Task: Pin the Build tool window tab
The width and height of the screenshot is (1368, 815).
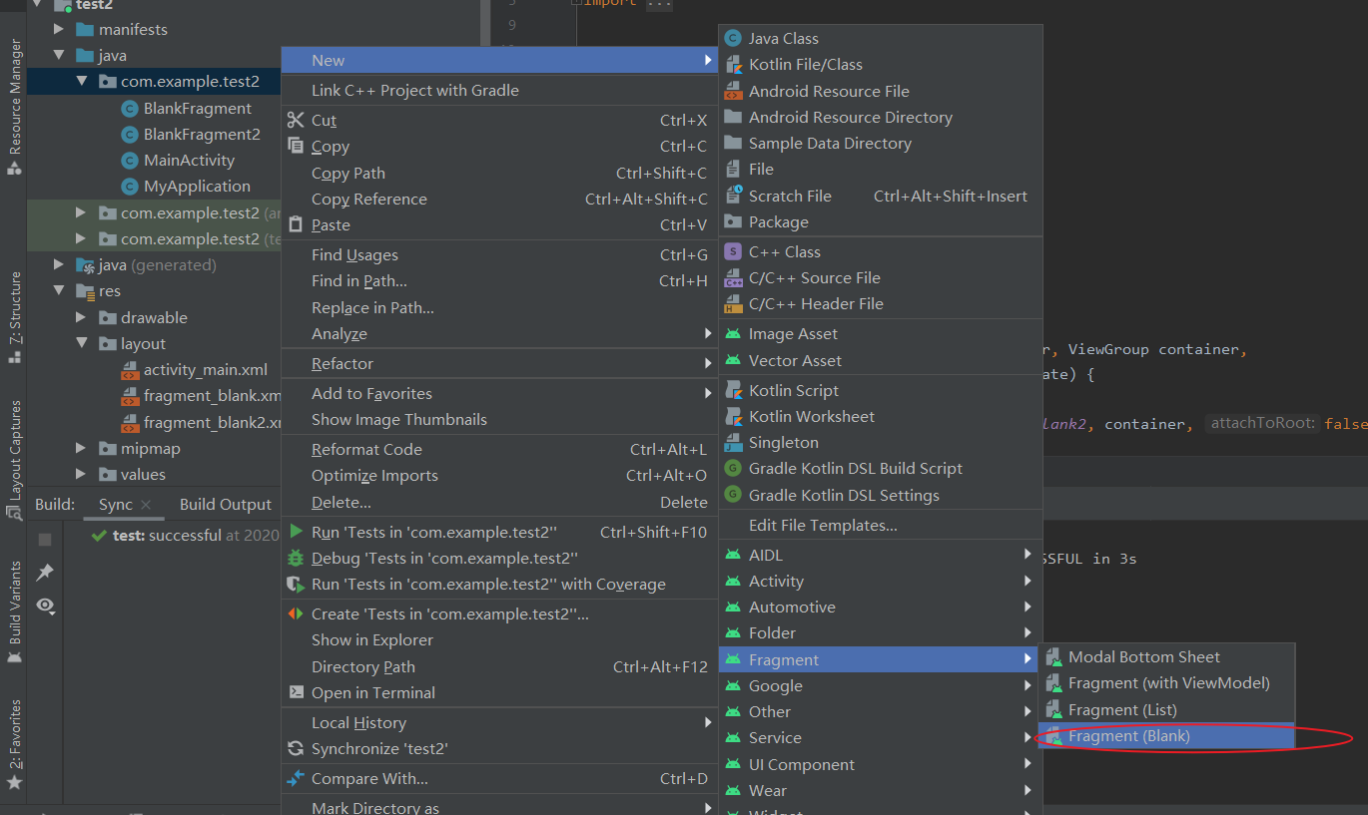Action: tap(44, 572)
